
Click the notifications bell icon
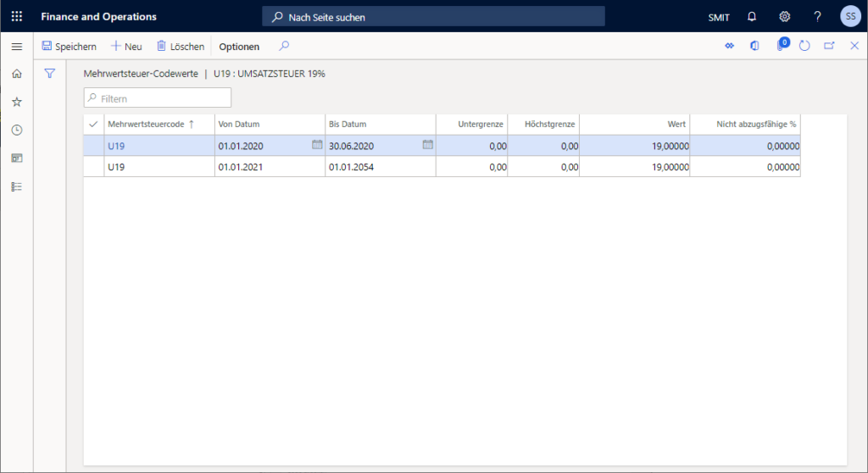point(752,17)
